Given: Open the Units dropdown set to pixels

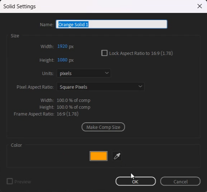Looking at the screenshot, I should pos(84,73).
